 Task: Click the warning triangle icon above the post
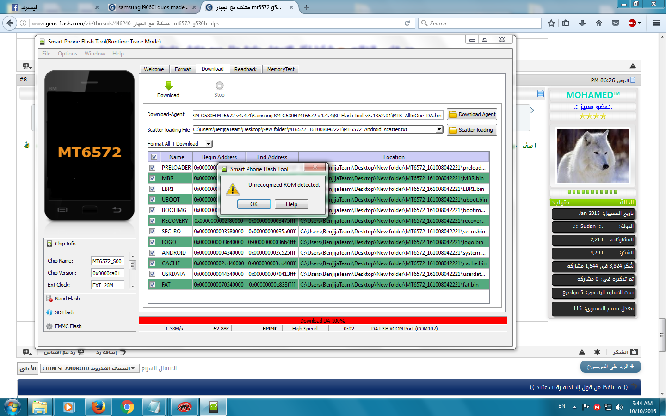point(633,66)
